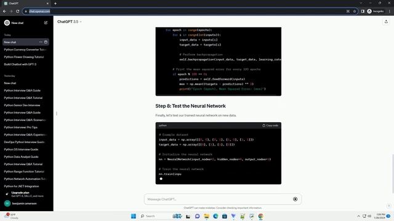Open Python Currency Converter Tutorial chat
This screenshot has width=394, height=221.
[25, 50]
